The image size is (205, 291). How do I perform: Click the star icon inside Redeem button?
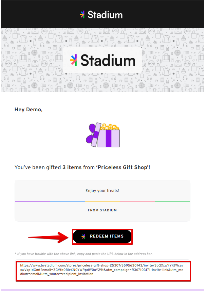pos(83,237)
